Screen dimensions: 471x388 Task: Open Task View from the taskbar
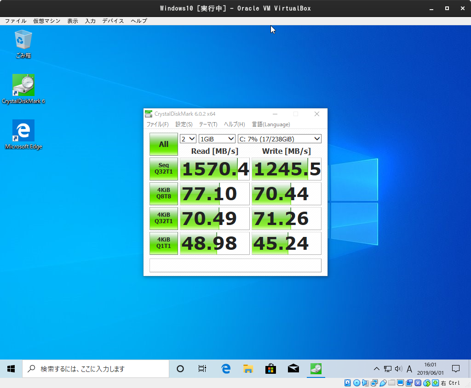[x=202, y=369]
